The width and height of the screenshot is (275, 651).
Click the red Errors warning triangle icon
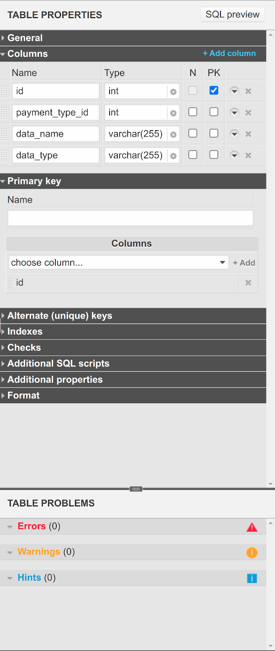[x=252, y=527]
